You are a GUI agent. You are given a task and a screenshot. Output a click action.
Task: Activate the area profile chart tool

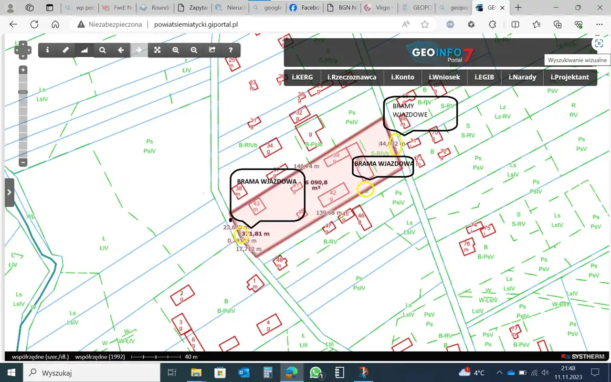click(x=84, y=50)
